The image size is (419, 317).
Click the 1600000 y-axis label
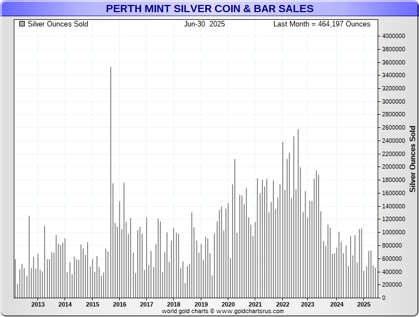click(394, 193)
